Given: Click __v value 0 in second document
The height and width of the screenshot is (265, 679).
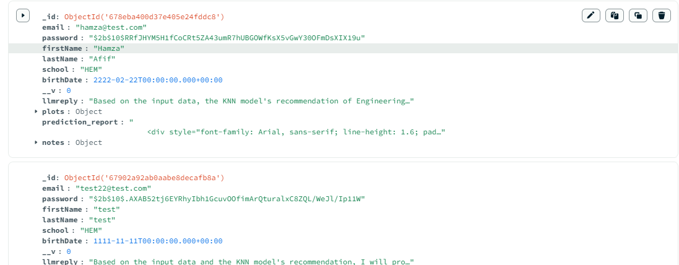Looking at the screenshot, I should pyautogui.click(x=69, y=251).
